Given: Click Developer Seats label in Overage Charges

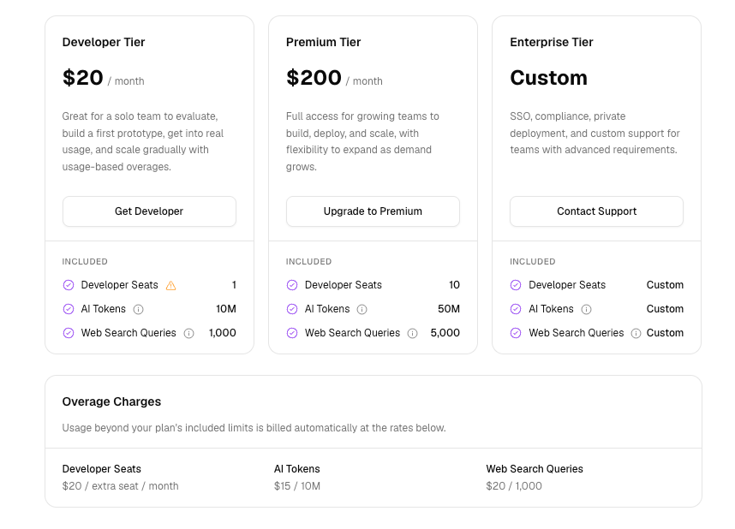Looking at the screenshot, I should tap(102, 468).
